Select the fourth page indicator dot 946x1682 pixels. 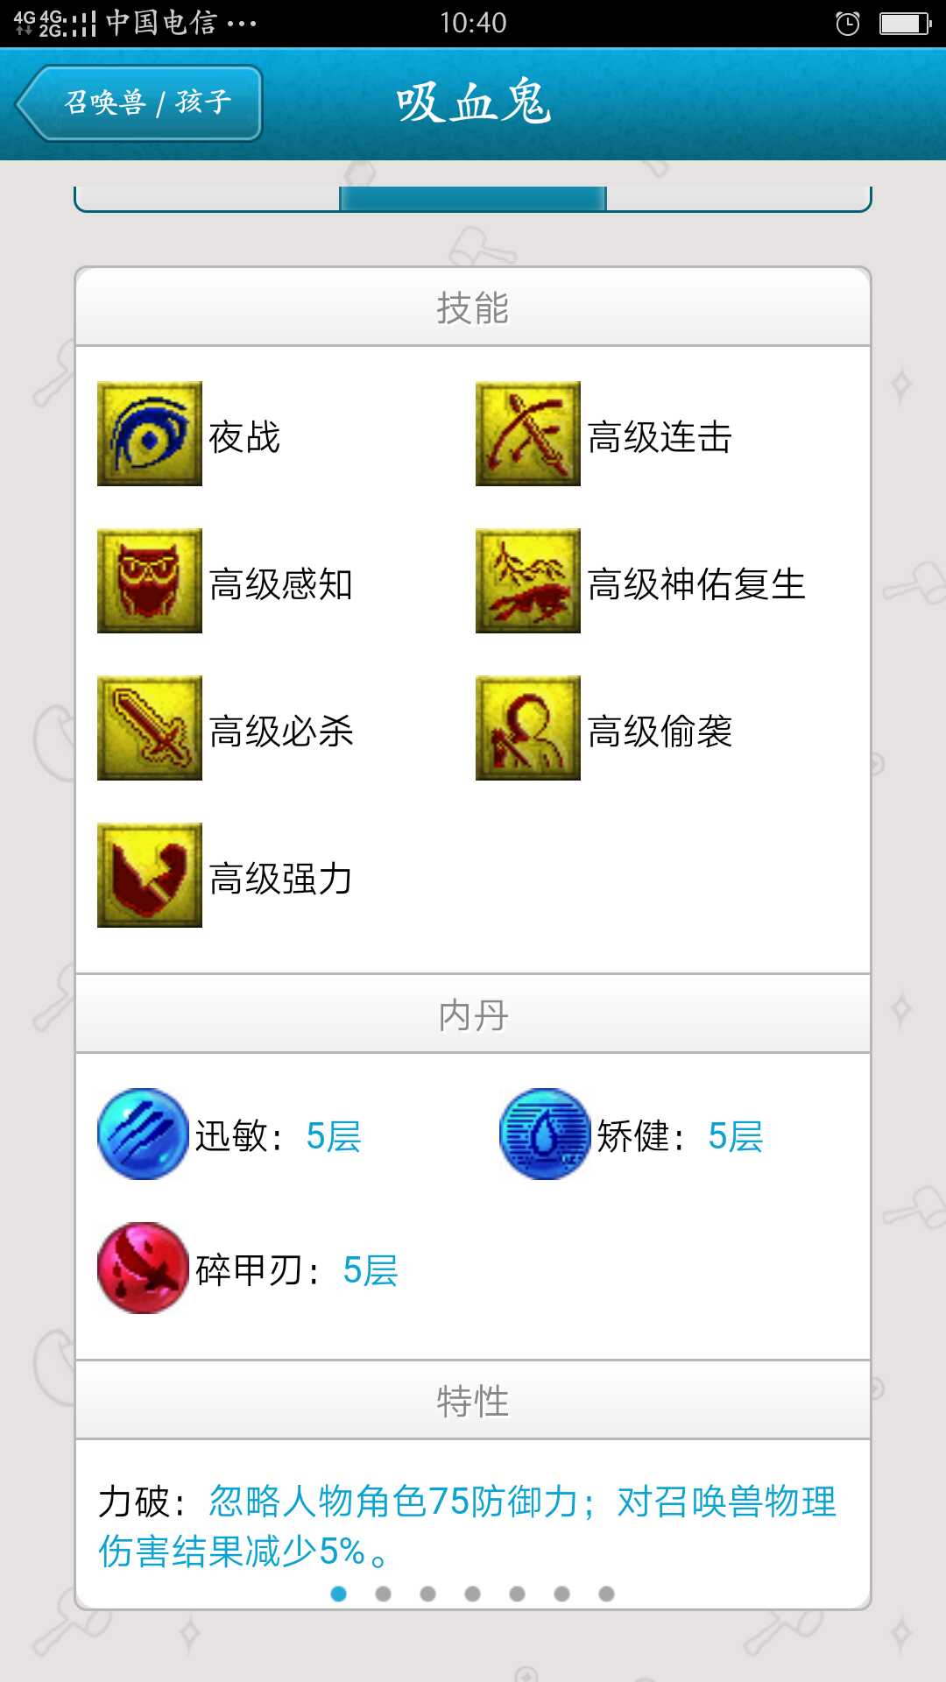pos(472,1594)
